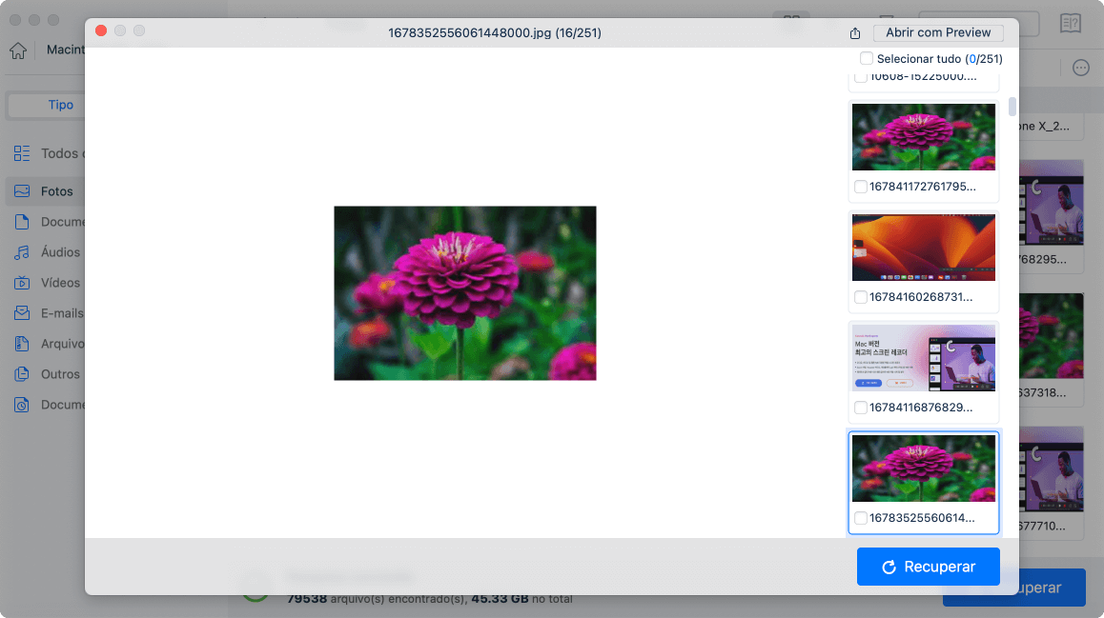Check the Selecionar tudo checkbox
Screen dimensions: 1104x618
pyautogui.click(x=867, y=58)
